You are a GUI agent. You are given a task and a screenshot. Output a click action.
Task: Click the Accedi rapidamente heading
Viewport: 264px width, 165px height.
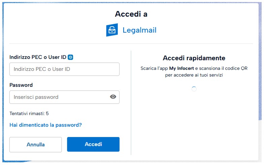tap(194, 58)
